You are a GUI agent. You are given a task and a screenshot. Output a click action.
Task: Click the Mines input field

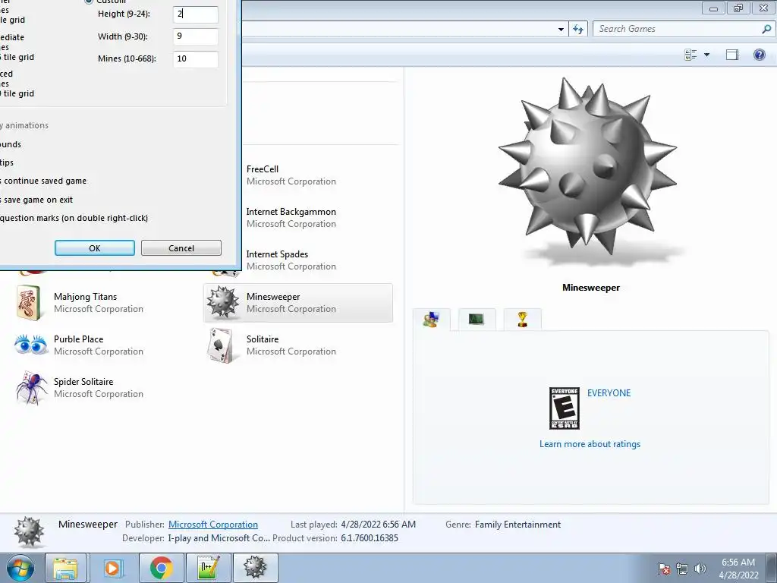(x=195, y=59)
